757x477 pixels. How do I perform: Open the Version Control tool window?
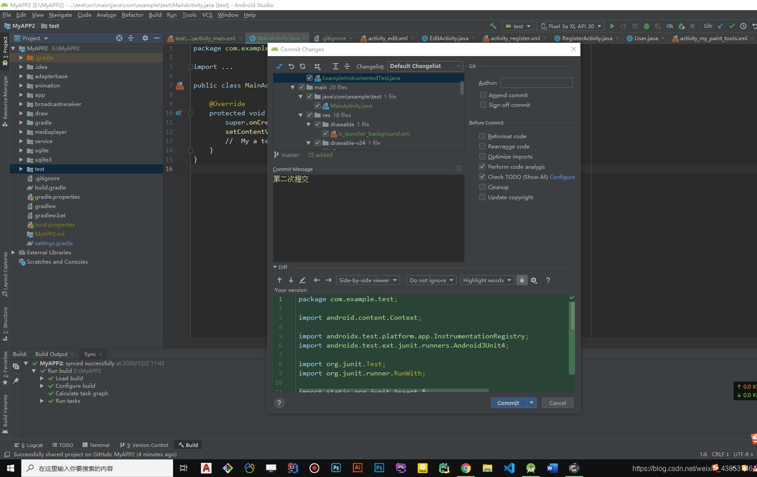[x=144, y=445]
